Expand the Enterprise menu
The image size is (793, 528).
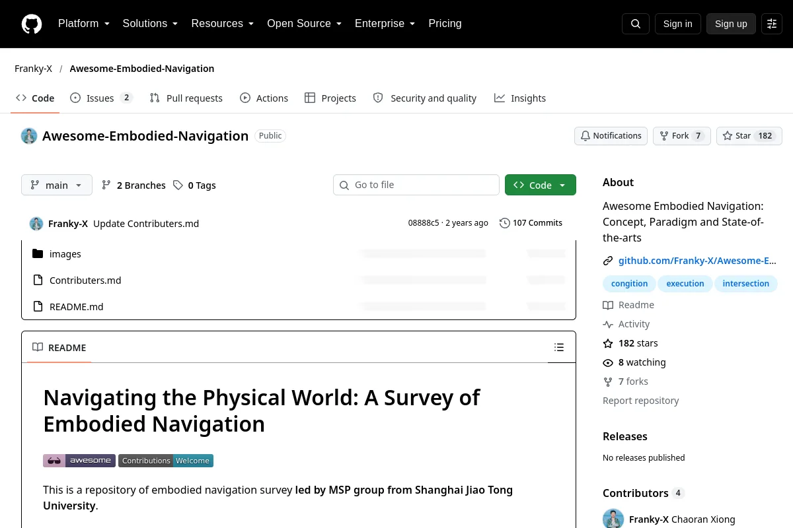[x=385, y=24]
